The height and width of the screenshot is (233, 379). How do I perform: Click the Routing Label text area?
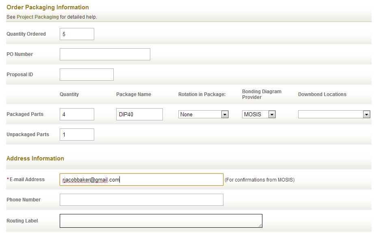tap(161, 221)
